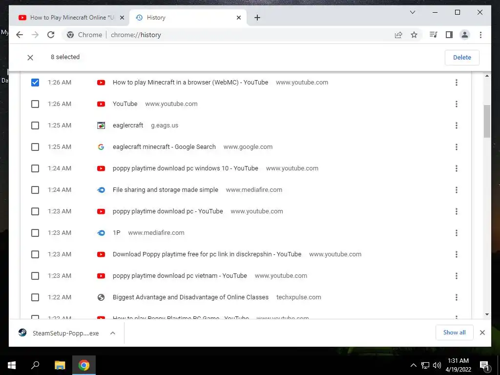The image size is (500, 375).
Task: Open Windows taskbar search
Action: [x=35, y=365]
